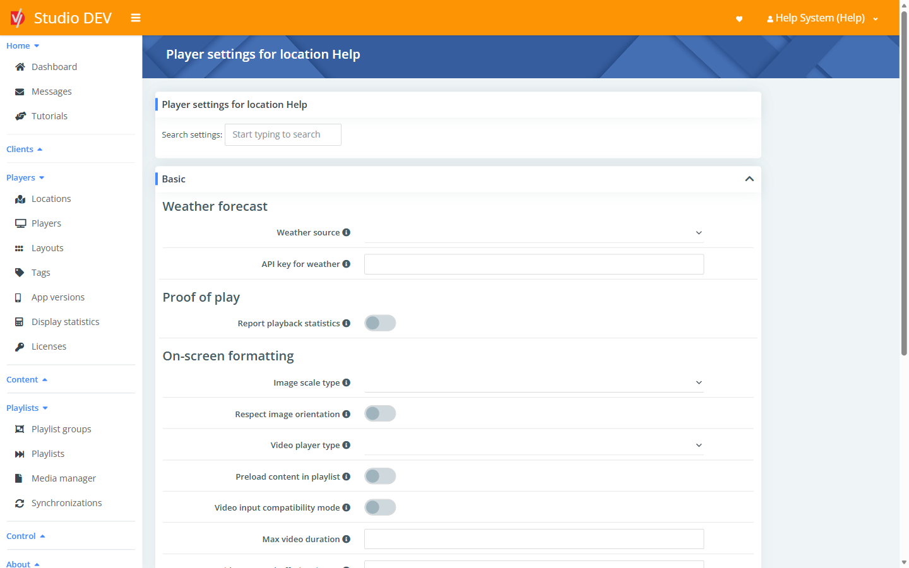Click the Media manager file icon
This screenshot has height=568, width=909.
click(18, 478)
